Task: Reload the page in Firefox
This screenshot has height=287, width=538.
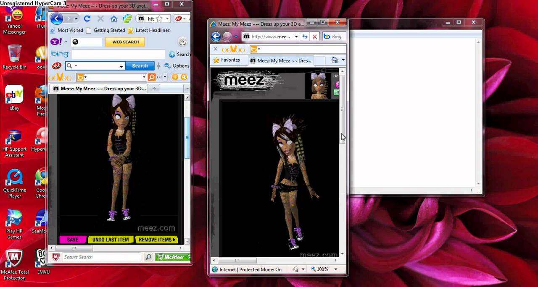Action: pos(87,18)
